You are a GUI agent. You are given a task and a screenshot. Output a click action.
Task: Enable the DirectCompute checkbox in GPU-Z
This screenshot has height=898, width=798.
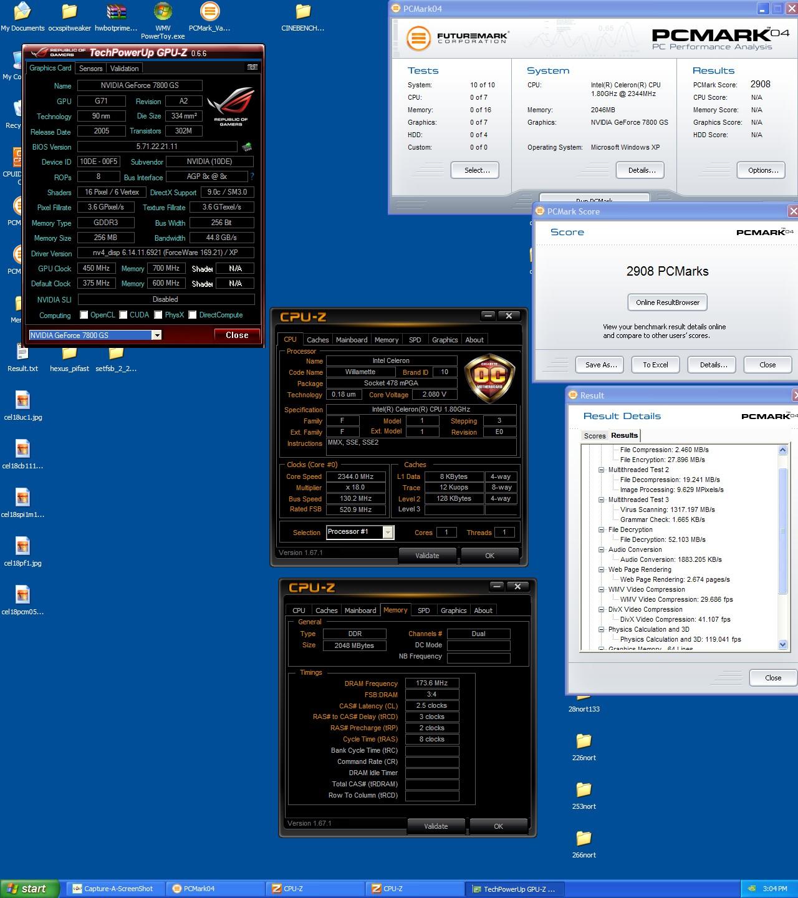(193, 315)
